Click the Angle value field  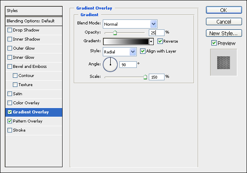(128, 65)
